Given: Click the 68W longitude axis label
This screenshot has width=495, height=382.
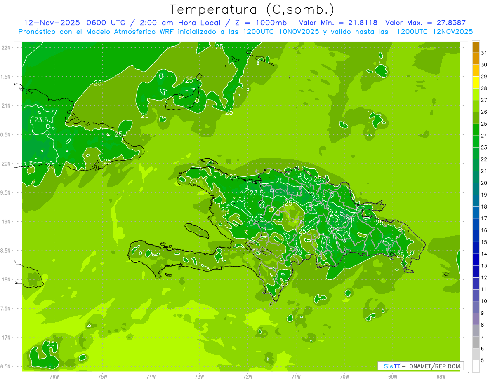Looking at the screenshot, I should click(x=441, y=376).
